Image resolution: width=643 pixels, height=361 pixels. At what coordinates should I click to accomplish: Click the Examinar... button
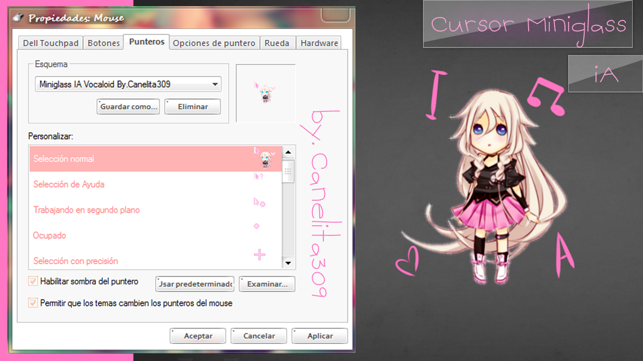[267, 284]
